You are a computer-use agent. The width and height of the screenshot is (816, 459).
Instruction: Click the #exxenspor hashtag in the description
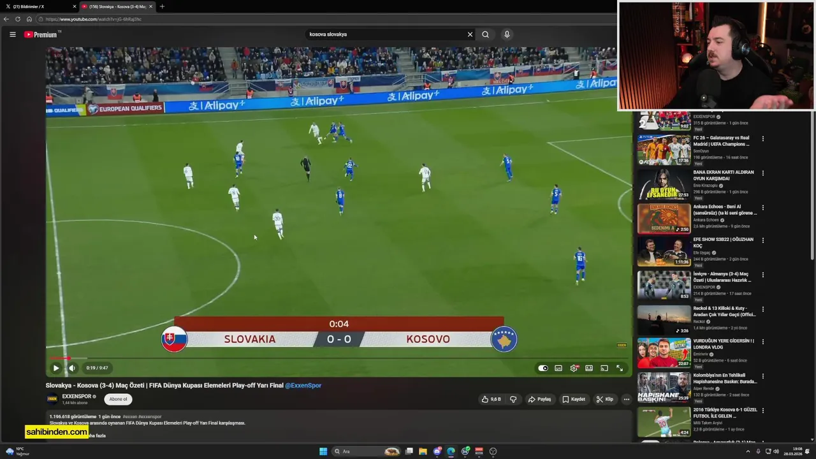[x=150, y=416]
